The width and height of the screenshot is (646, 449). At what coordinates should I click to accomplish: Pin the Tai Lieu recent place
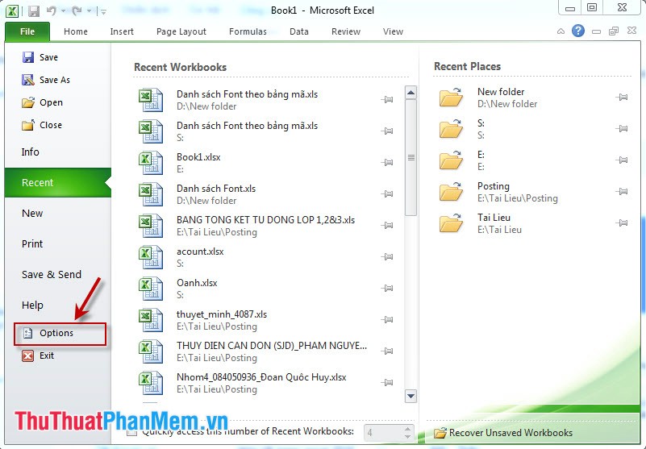click(622, 222)
